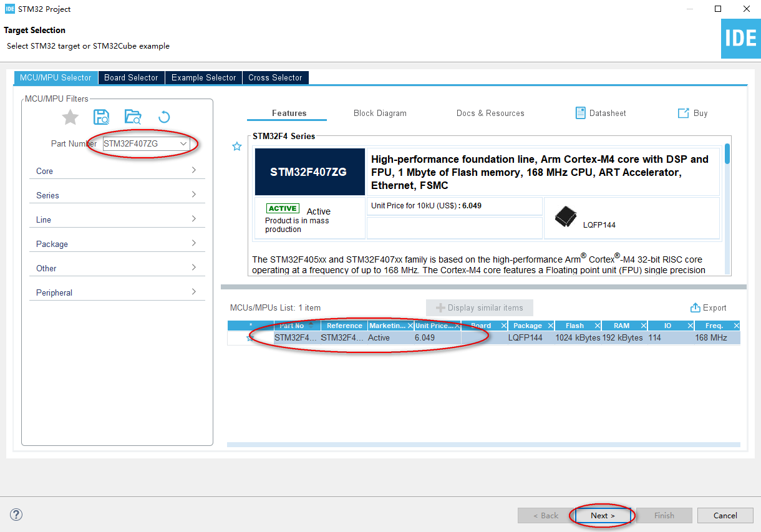The width and height of the screenshot is (761, 532).
Task: Expand the Series filter
Action: [x=117, y=195]
